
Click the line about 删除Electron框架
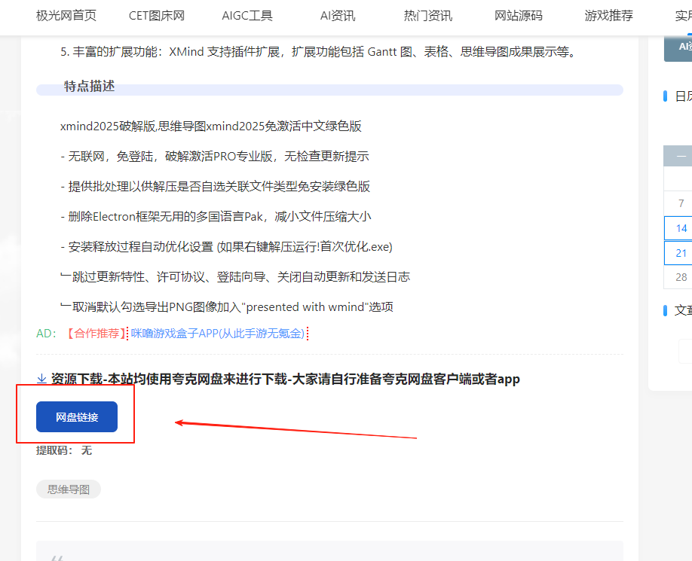tap(216, 217)
